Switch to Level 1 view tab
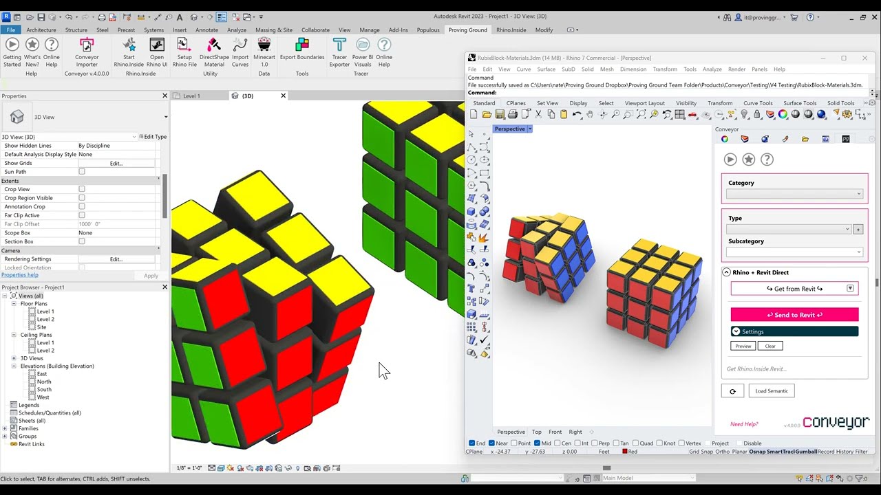Screen dimensions: 881x495 point(191,96)
